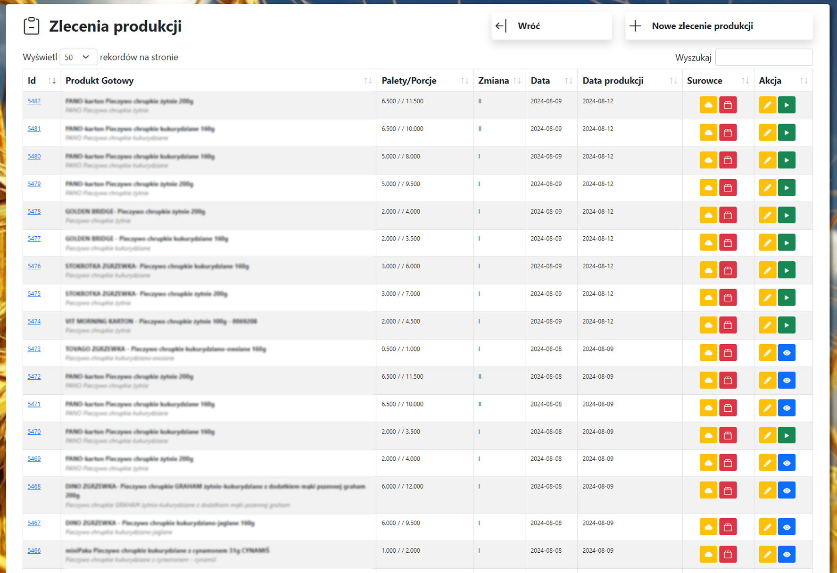
Task: View order 5466 using the blue eye icon
Action: (787, 555)
